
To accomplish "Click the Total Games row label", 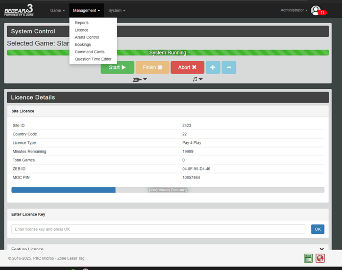I will (x=23, y=160).
